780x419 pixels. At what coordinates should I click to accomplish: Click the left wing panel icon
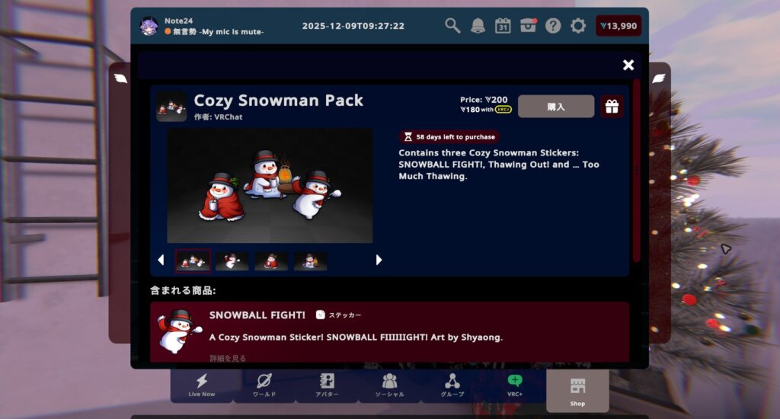pyautogui.click(x=120, y=78)
